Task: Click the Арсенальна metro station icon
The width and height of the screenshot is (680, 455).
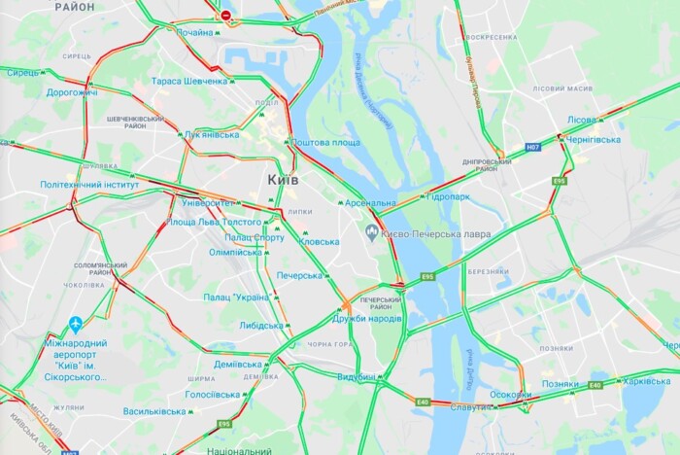Action: tap(341, 203)
